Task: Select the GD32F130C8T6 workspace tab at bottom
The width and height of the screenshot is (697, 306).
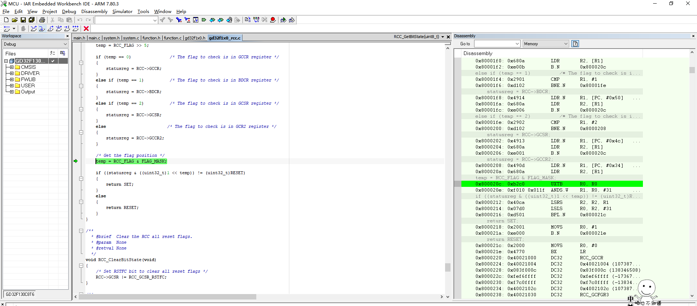Action: pyautogui.click(x=20, y=294)
